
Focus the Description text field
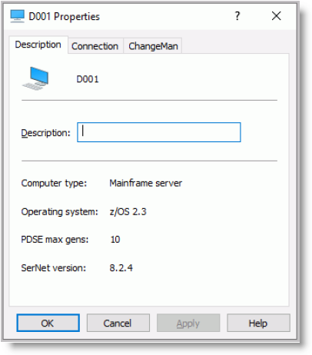pyautogui.click(x=159, y=132)
